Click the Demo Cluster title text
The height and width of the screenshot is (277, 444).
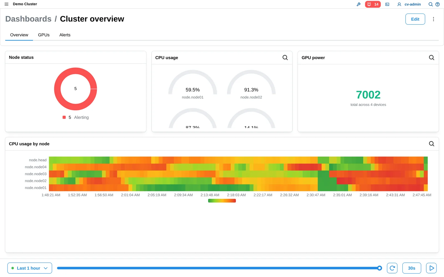click(x=25, y=4)
